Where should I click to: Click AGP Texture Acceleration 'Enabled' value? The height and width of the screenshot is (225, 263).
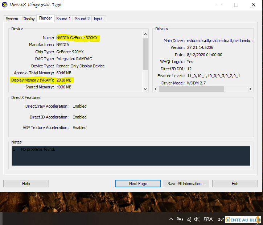[x=79, y=128]
